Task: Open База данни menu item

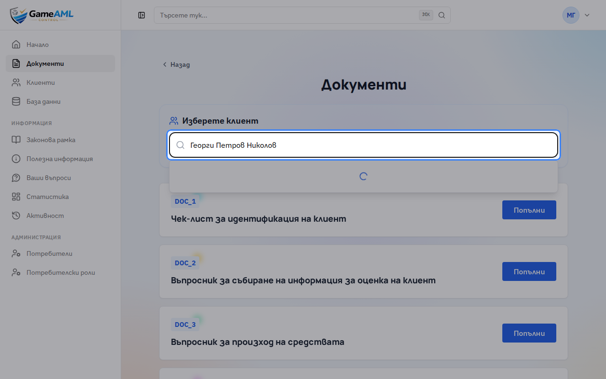Action: tap(60, 101)
